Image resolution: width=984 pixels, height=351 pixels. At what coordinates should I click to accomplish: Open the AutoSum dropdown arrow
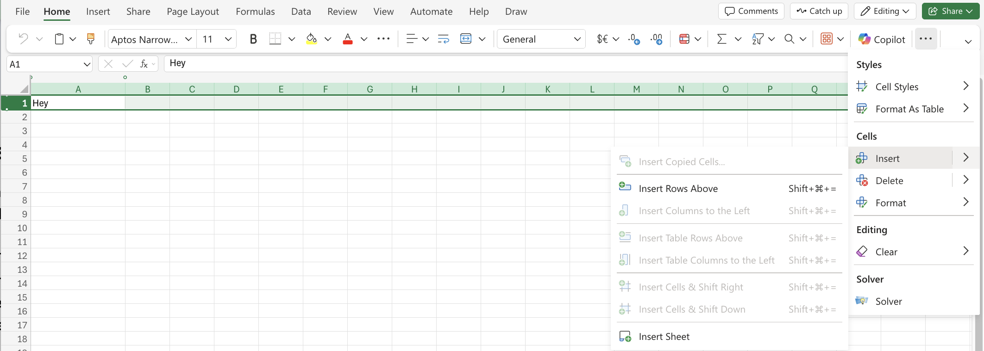(738, 39)
